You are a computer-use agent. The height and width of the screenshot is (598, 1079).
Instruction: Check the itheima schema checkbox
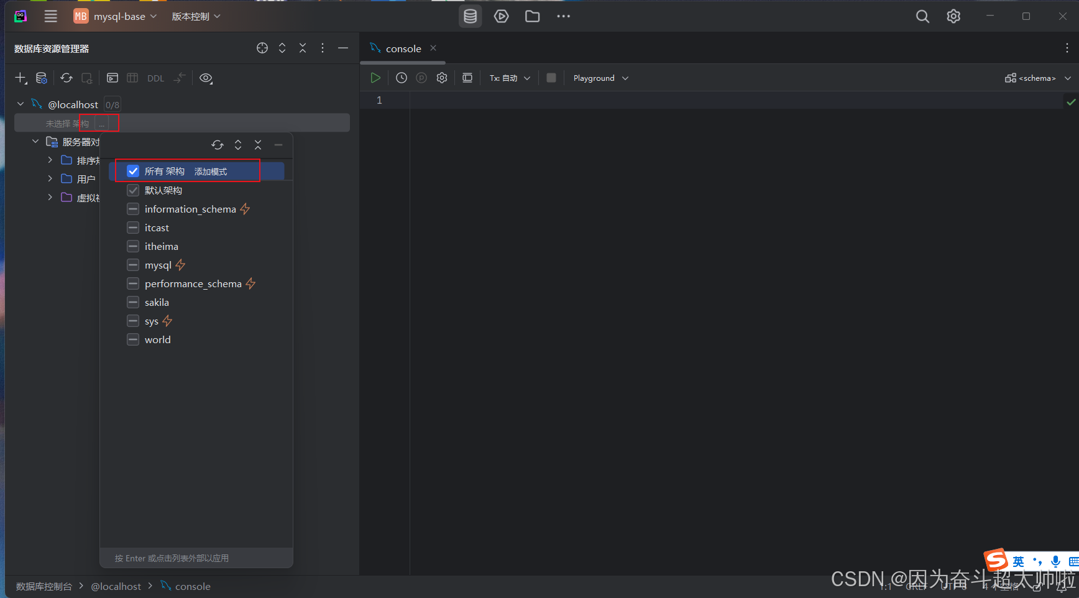pos(133,246)
